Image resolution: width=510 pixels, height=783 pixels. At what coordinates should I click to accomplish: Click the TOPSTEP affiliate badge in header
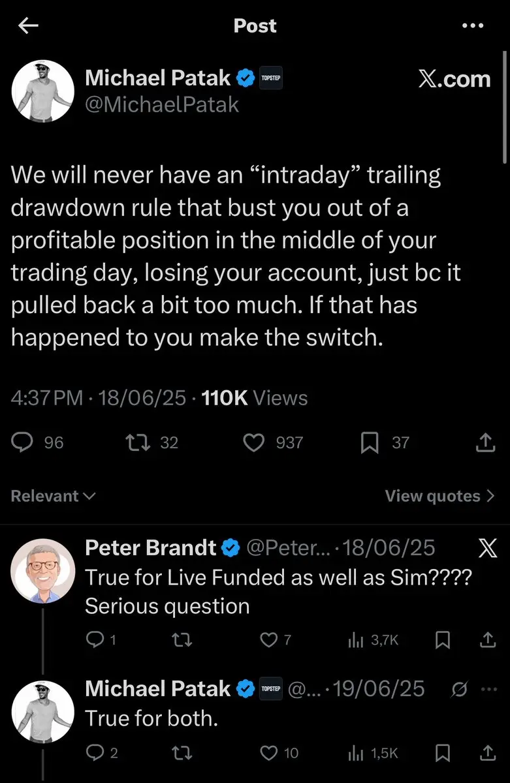(270, 78)
